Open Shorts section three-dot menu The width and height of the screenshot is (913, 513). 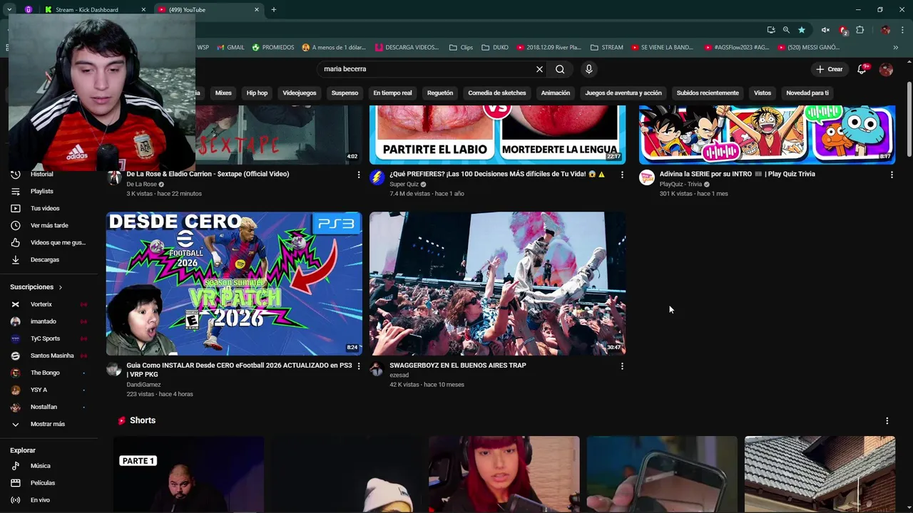point(887,421)
